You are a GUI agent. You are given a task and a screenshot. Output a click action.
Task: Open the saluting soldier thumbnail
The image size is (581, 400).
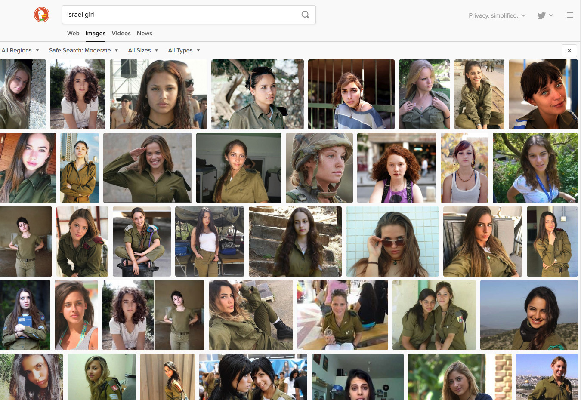point(147,168)
